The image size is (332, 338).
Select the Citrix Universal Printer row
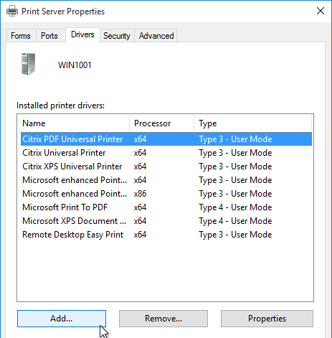[x=166, y=153]
